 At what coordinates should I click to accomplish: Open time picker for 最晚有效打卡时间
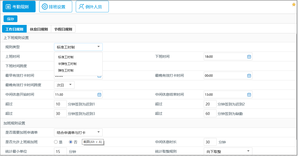[249, 76]
